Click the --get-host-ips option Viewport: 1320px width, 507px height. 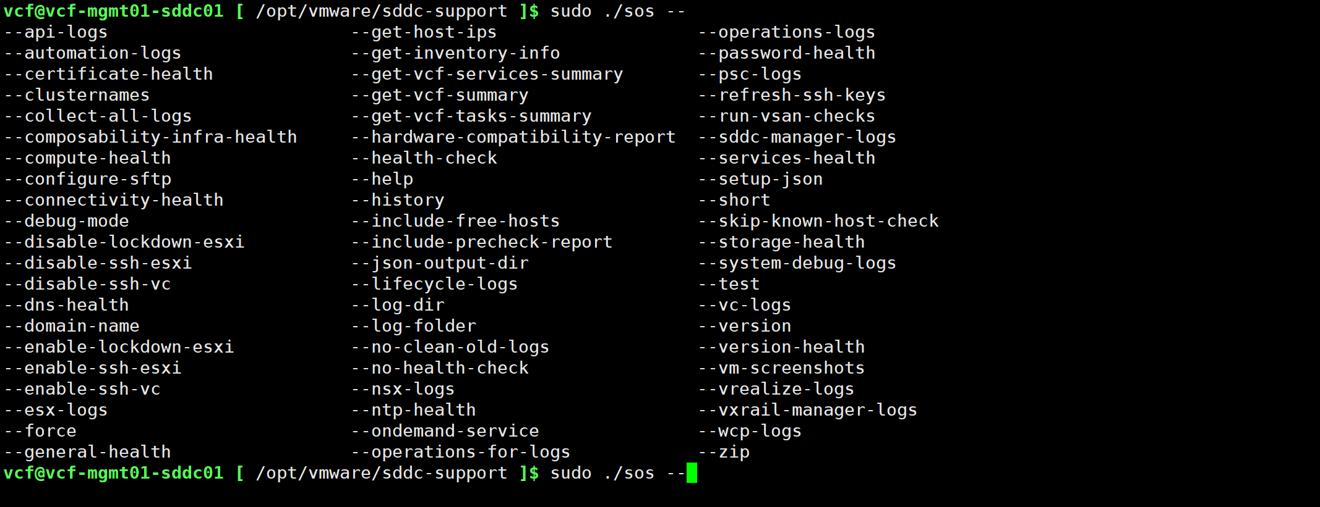tap(424, 32)
